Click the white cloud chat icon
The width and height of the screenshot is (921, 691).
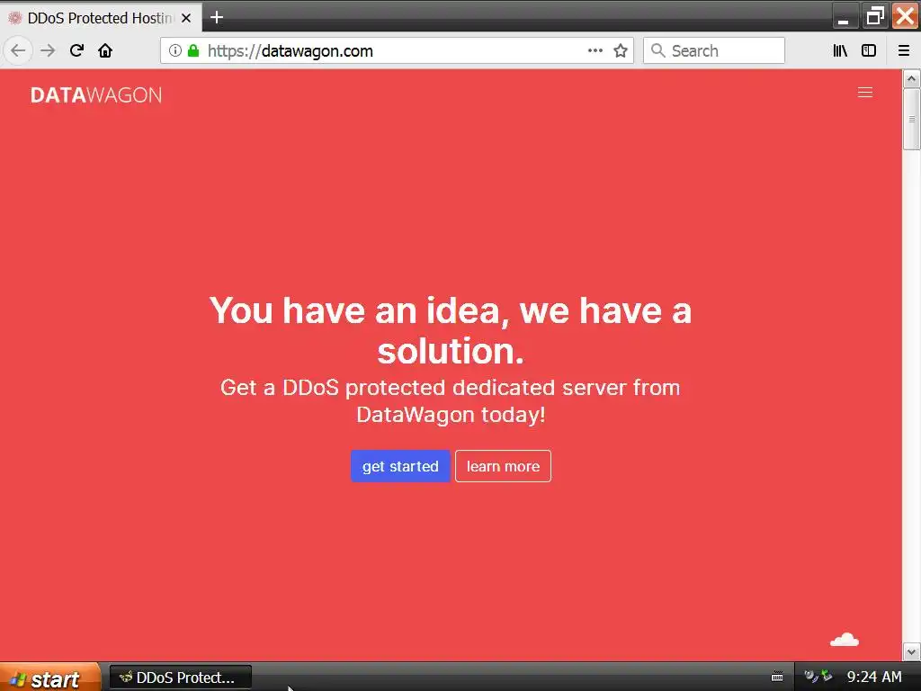[844, 640]
